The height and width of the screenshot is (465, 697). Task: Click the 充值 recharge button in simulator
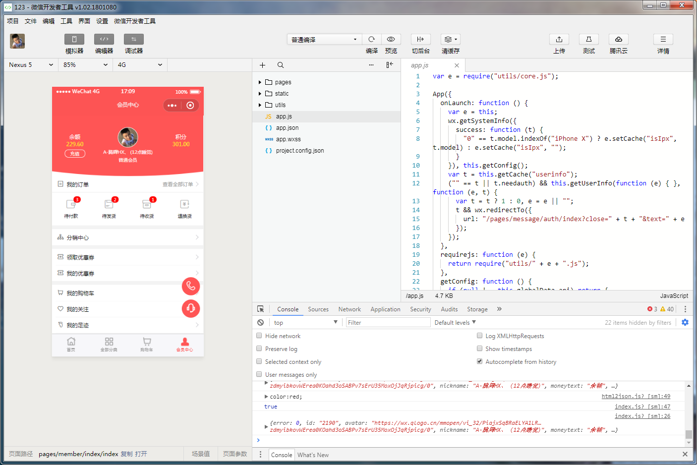click(x=75, y=154)
